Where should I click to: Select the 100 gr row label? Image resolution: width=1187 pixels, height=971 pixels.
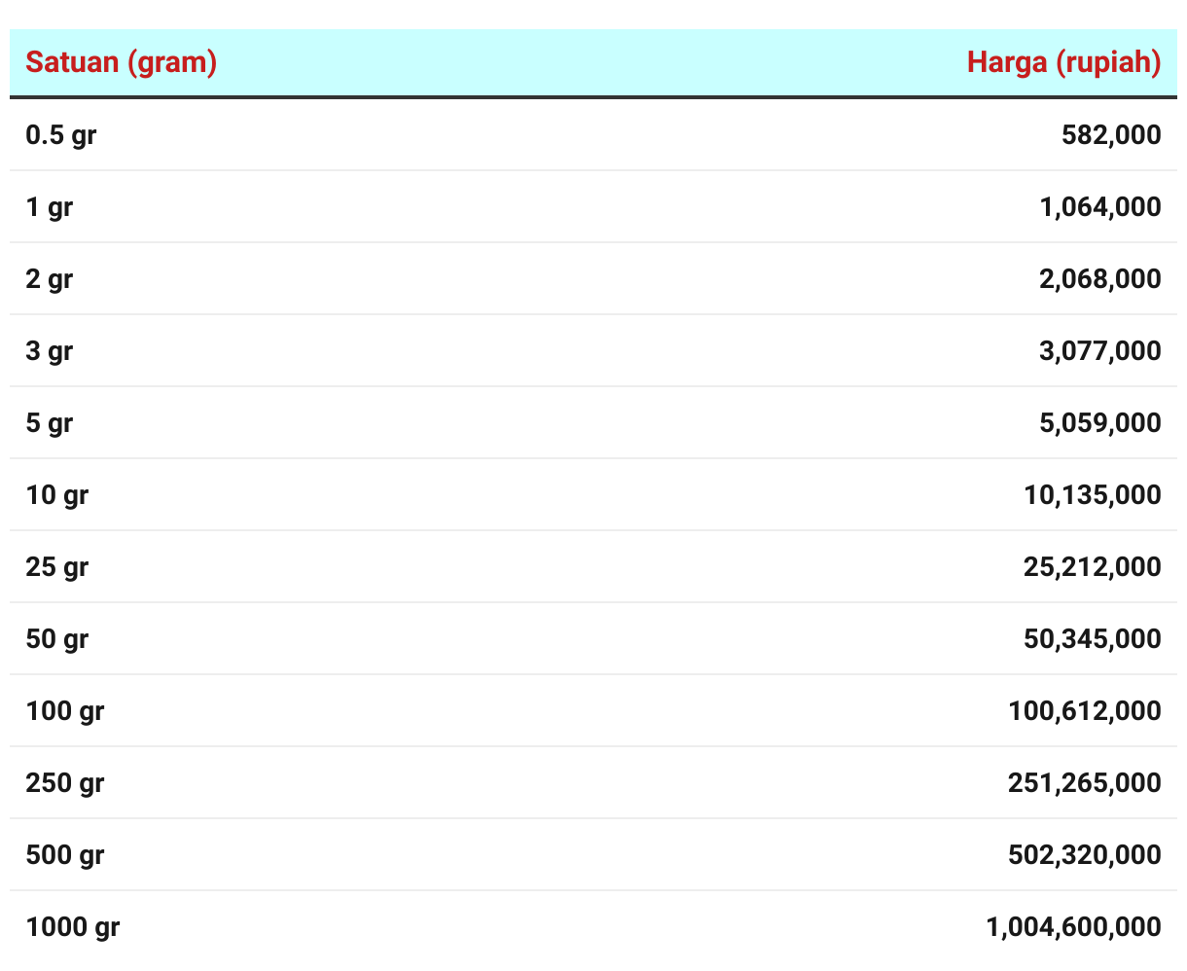point(65,711)
